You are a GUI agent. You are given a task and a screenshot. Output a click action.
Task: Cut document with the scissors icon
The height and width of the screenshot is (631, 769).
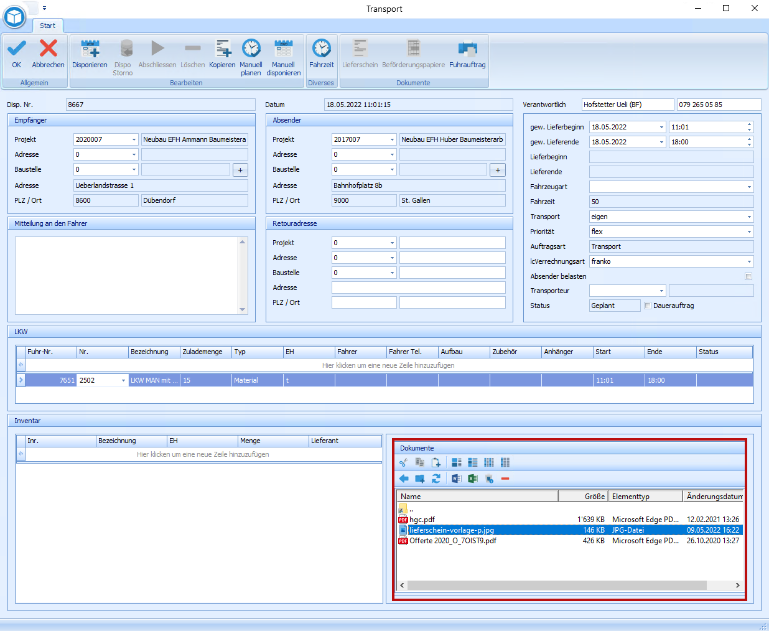point(404,462)
